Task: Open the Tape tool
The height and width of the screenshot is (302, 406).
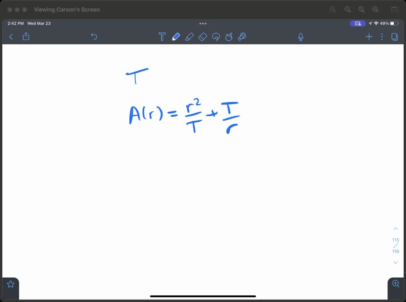Action: tap(242, 36)
